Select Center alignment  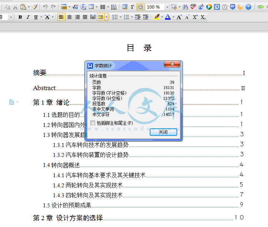[x=69, y=17]
